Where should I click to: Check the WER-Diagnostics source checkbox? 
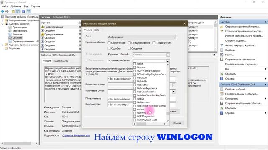[134, 116]
